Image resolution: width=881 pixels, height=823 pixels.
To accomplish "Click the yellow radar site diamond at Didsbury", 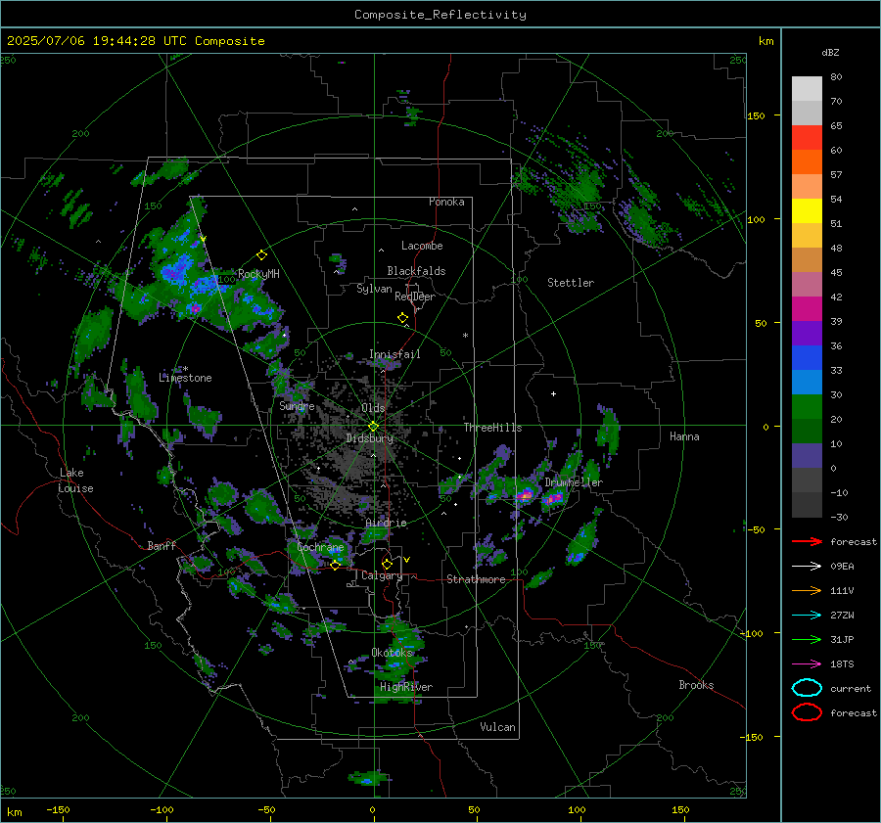I will tap(373, 427).
